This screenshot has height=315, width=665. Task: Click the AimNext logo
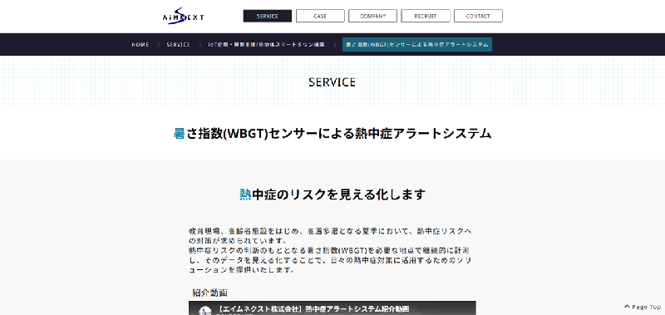pos(183,16)
